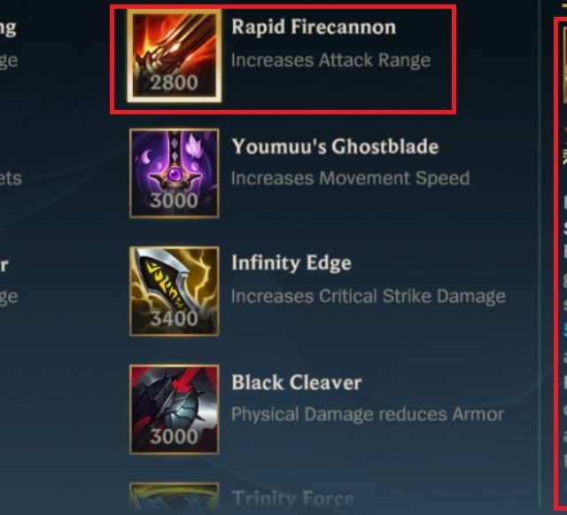Screen dimensions: 567x515
Task: Select the Youmuu's Ghostblade title text
Action: tap(335, 146)
